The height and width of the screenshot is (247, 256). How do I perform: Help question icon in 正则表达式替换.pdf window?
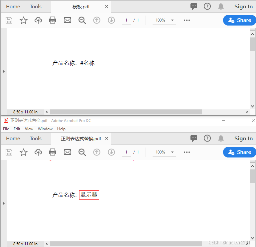(x=207, y=138)
